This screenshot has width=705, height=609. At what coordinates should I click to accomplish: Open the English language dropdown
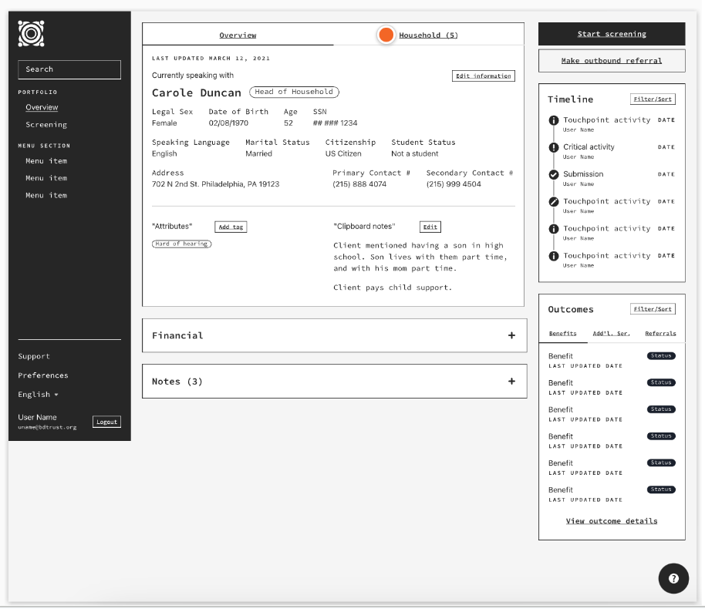[39, 395]
